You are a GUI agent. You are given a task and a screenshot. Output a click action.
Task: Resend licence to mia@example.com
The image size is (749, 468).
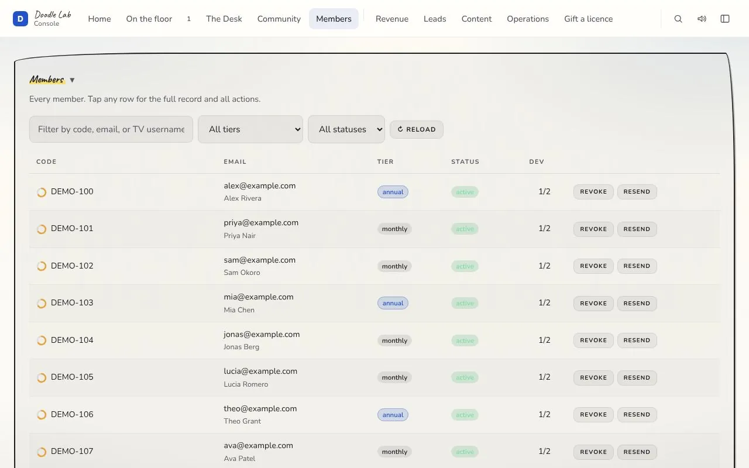click(637, 303)
